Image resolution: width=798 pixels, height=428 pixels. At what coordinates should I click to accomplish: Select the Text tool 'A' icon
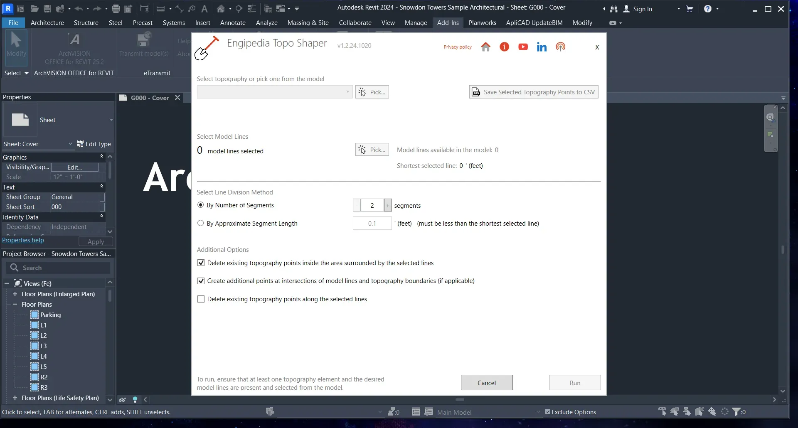[x=204, y=8]
